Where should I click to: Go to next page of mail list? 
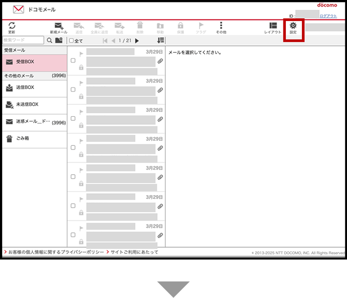[x=137, y=41]
